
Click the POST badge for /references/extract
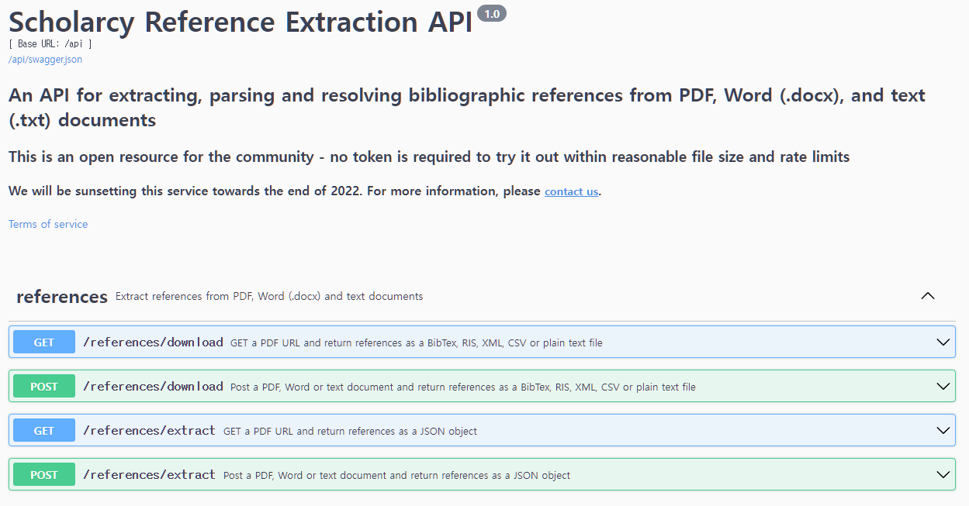pos(44,474)
